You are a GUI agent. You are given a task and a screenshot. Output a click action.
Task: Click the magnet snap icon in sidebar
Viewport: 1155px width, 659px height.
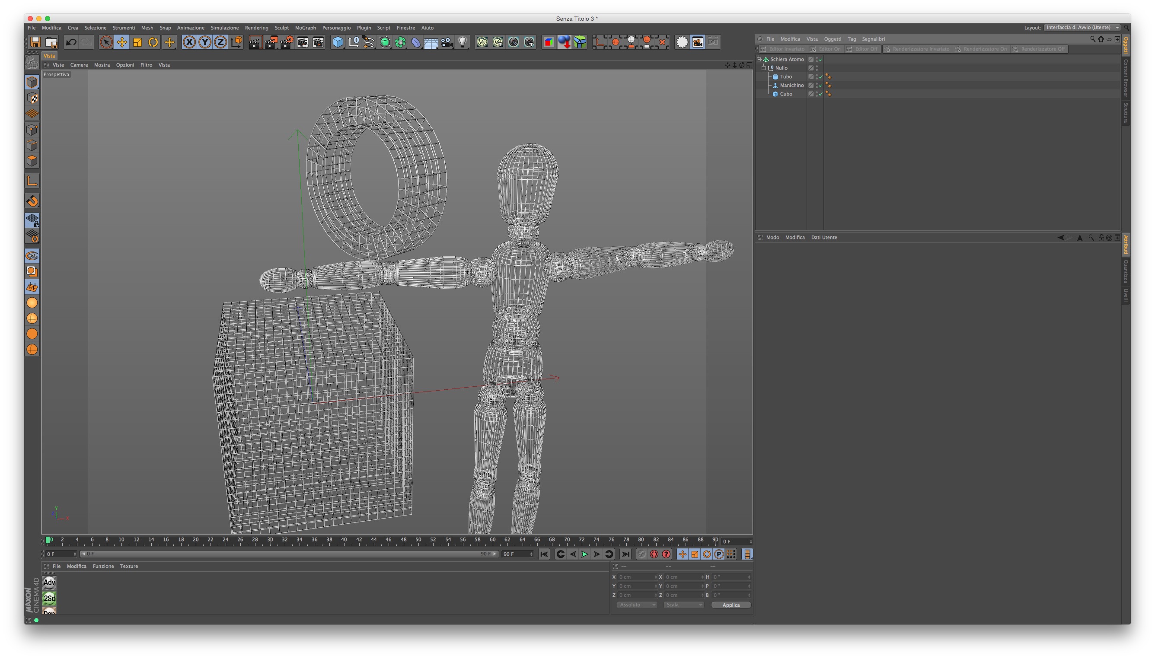[x=32, y=201]
